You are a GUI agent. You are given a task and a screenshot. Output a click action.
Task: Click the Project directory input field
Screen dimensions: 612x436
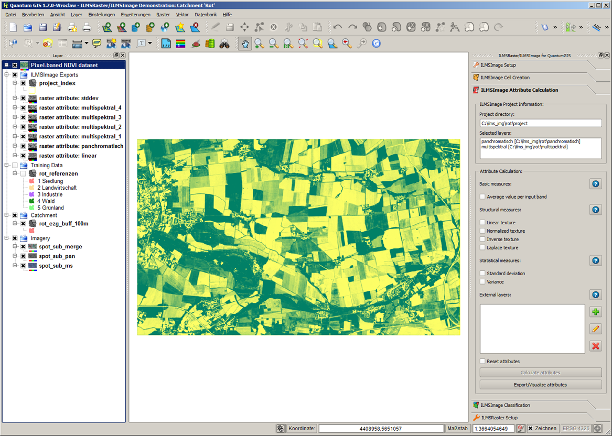(540, 123)
